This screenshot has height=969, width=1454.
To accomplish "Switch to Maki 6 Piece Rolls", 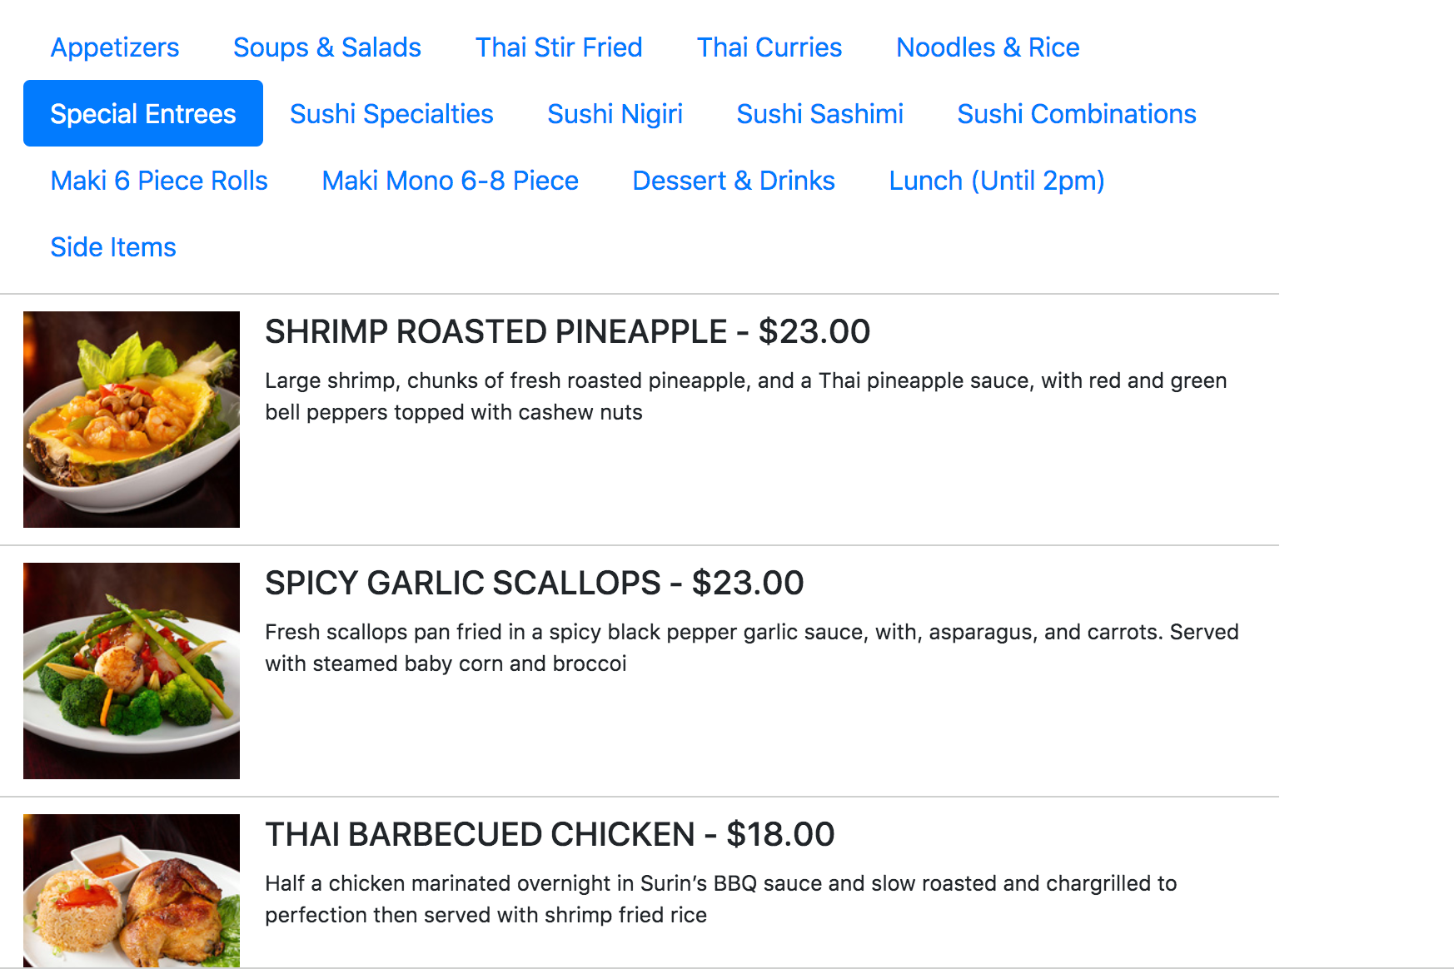I will point(159,181).
